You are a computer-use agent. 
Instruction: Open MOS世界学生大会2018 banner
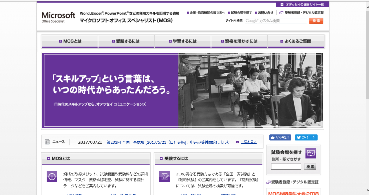293,192
